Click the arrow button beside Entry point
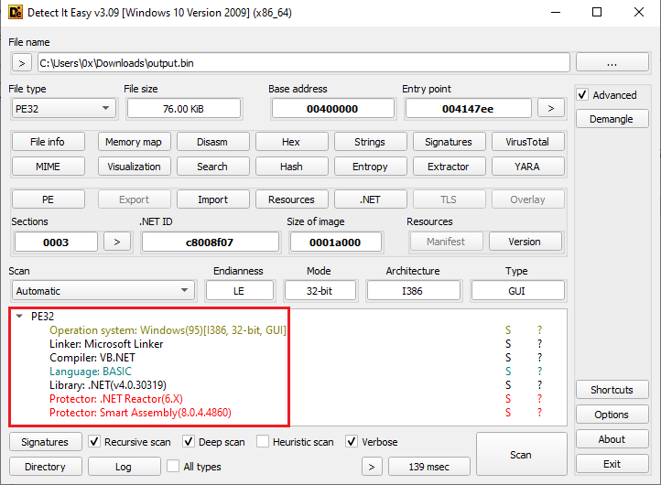This screenshot has height=485, width=661. coord(550,109)
